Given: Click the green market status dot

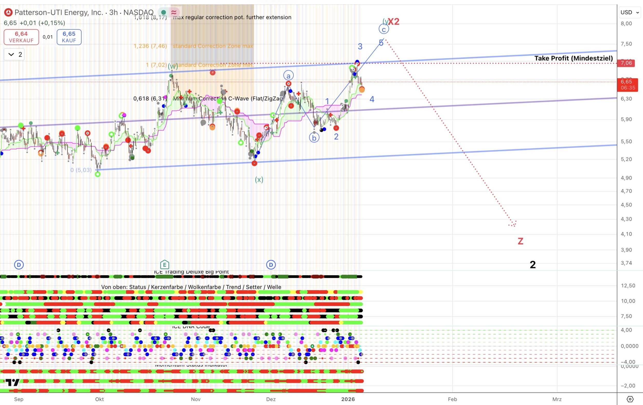Looking at the screenshot, I should click(x=164, y=12).
